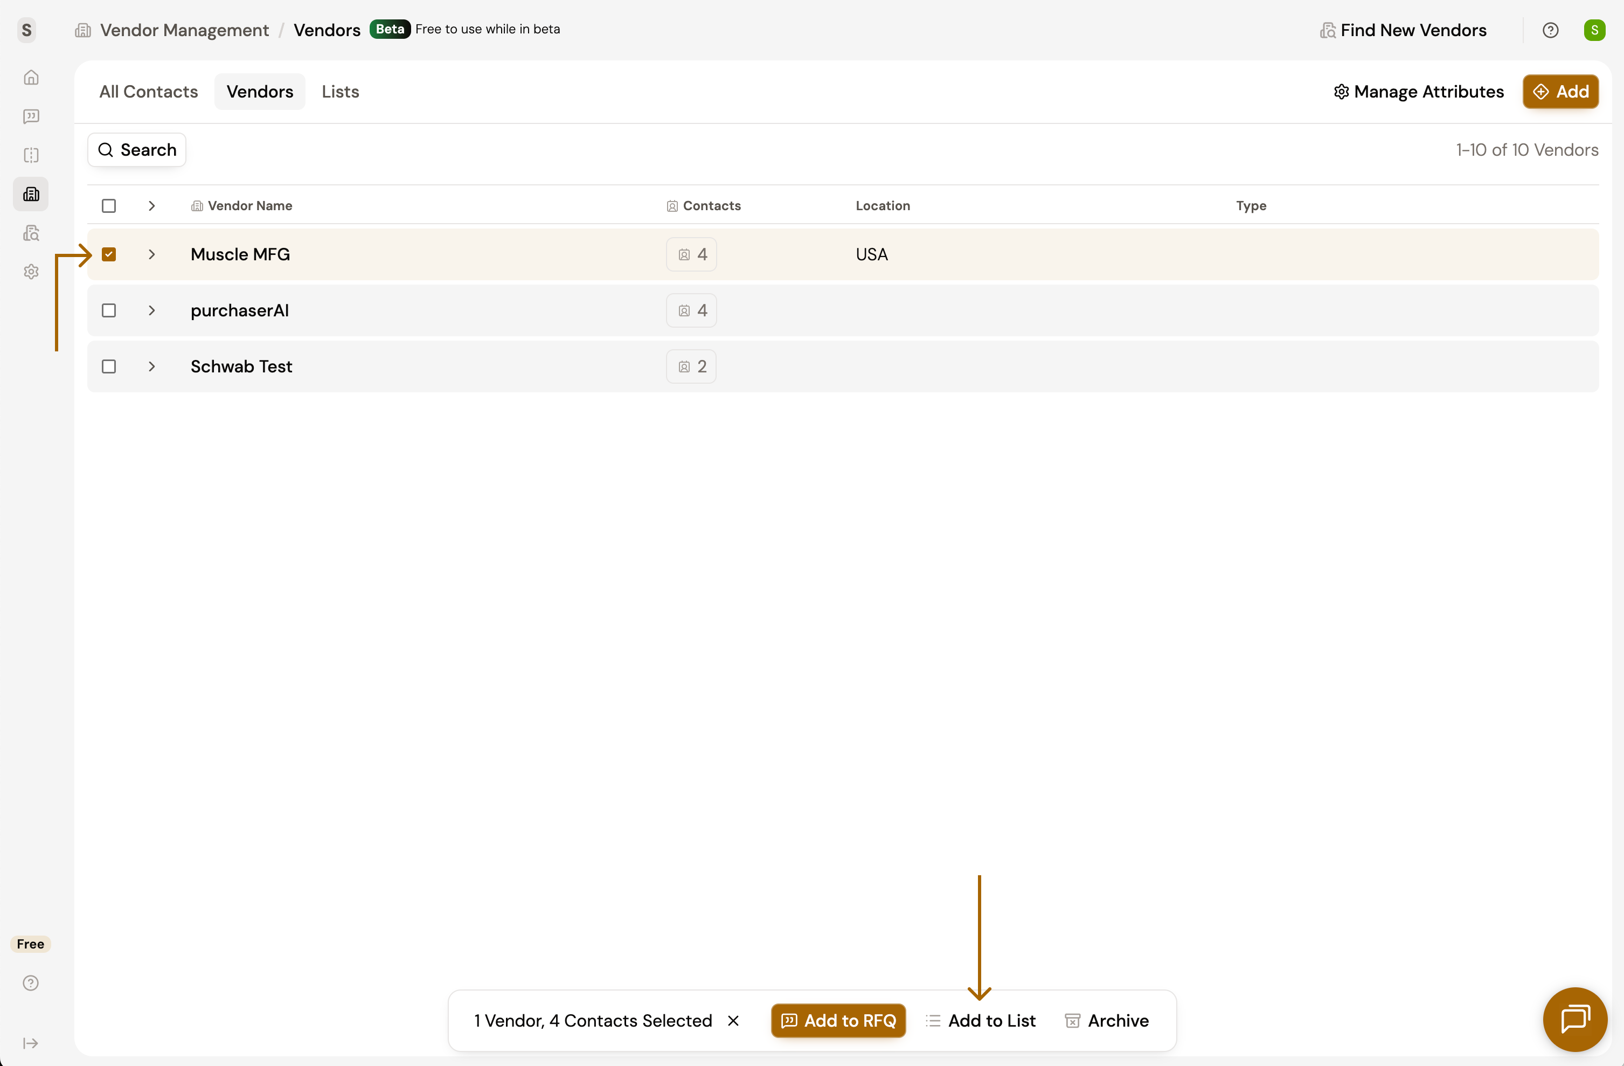Click Add to List action
This screenshot has width=1624, height=1066.
(981, 1020)
